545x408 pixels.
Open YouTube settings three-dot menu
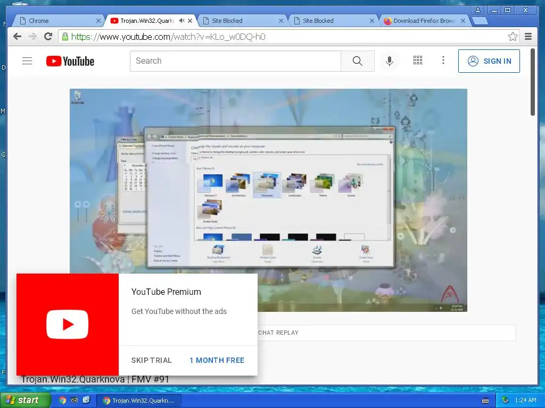coord(443,61)
